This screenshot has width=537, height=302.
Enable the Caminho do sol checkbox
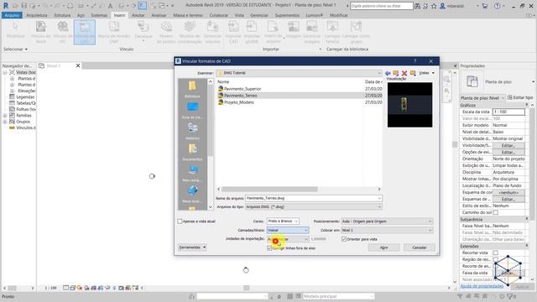pyautogui.click(x=496, y=212)
